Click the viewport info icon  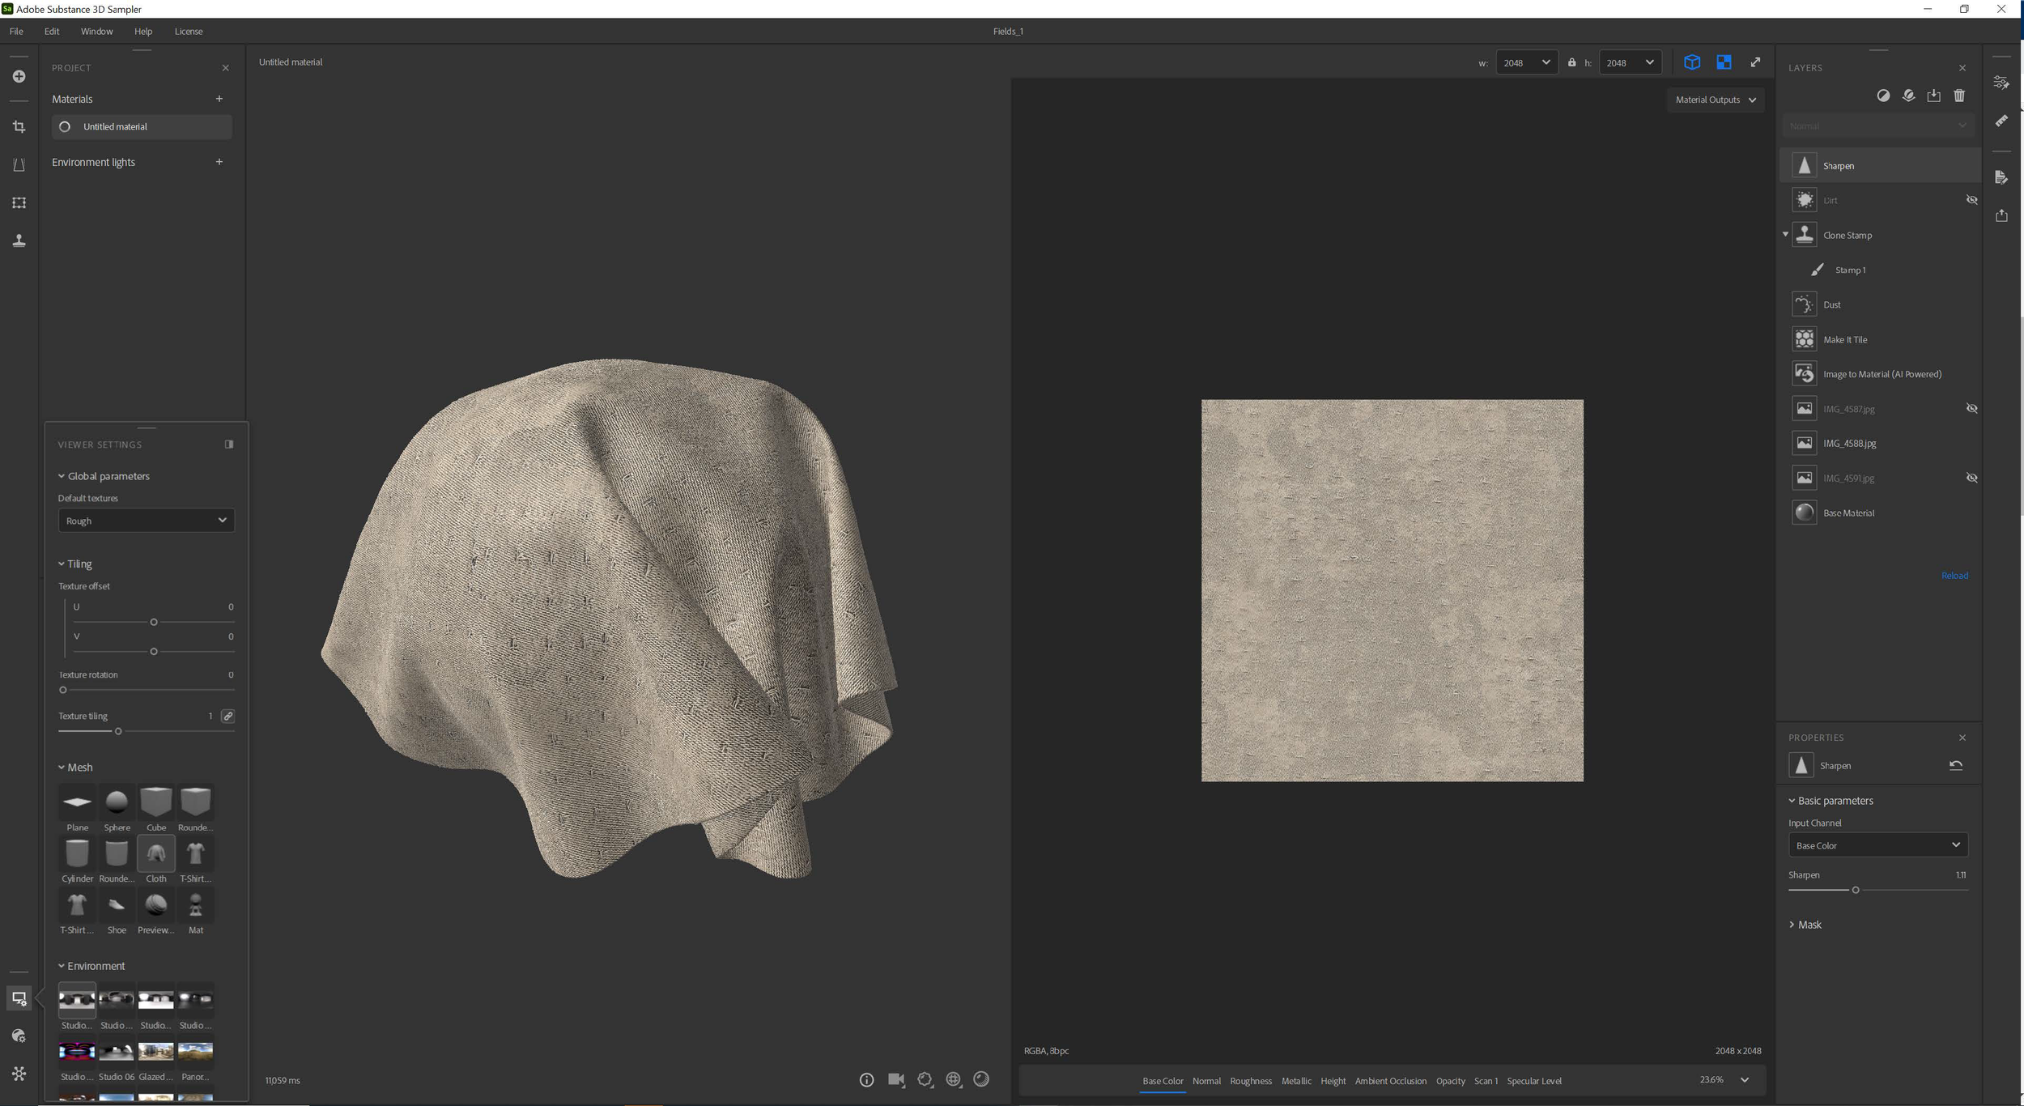point(866,1079)
